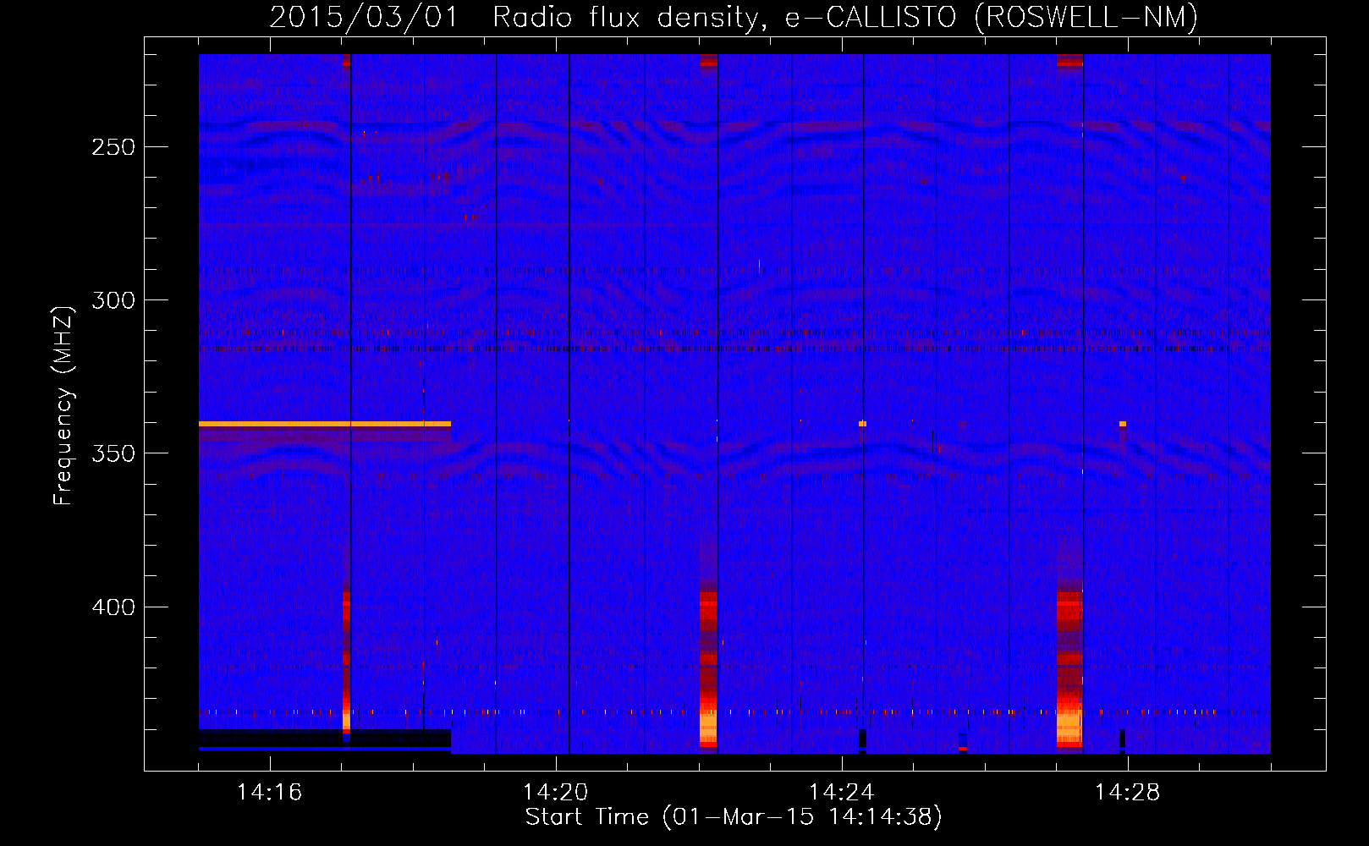Select the y-axis label Frequency (MHZ)
Image resolution: width=1369 pixels, height=846 pixels.
pyautogui.click(x=63, y=406)
